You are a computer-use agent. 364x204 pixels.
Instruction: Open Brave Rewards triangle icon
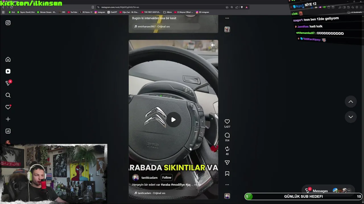point(247,7)
